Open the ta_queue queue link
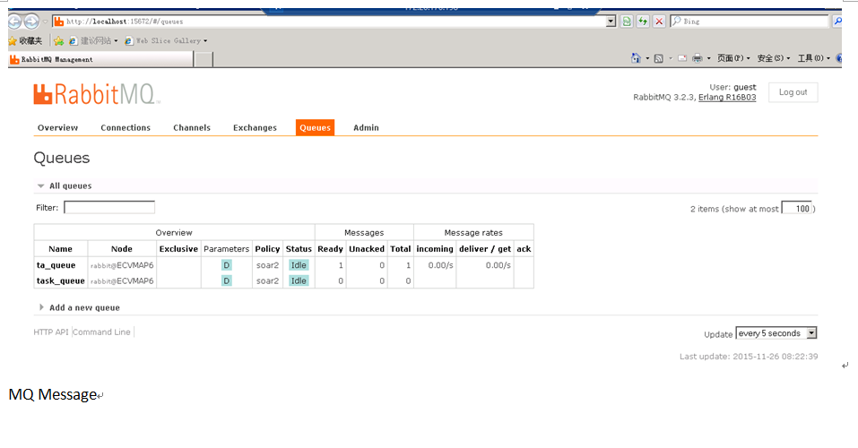The image size is (858, 448). (x=56, y=265)
